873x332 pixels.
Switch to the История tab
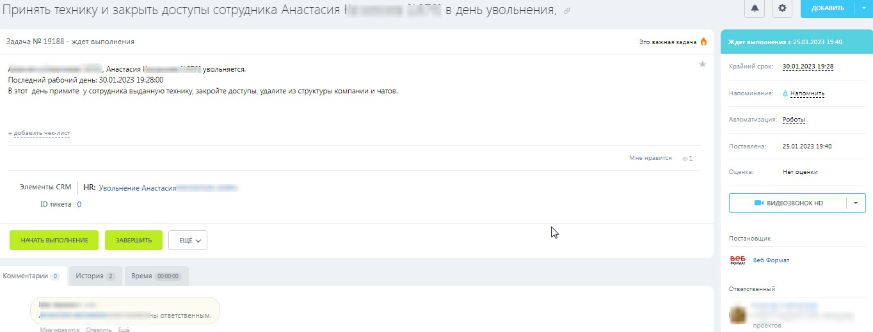95,276
